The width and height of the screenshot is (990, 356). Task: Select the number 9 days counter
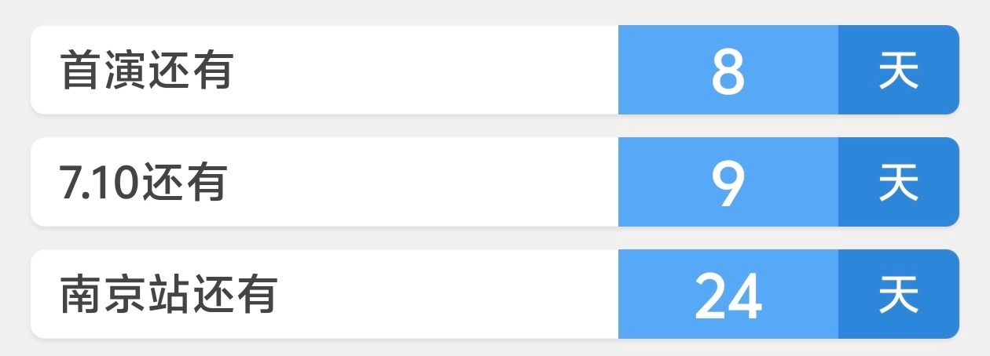tap(728, 184)
